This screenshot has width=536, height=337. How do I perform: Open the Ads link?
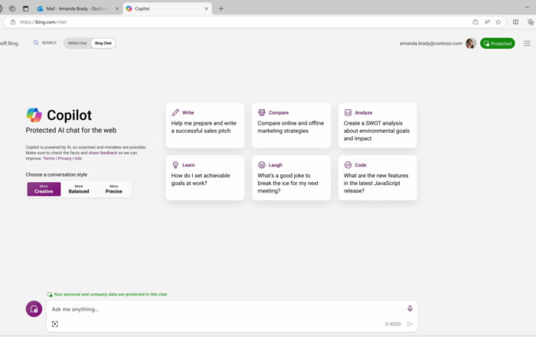(78, 158)
